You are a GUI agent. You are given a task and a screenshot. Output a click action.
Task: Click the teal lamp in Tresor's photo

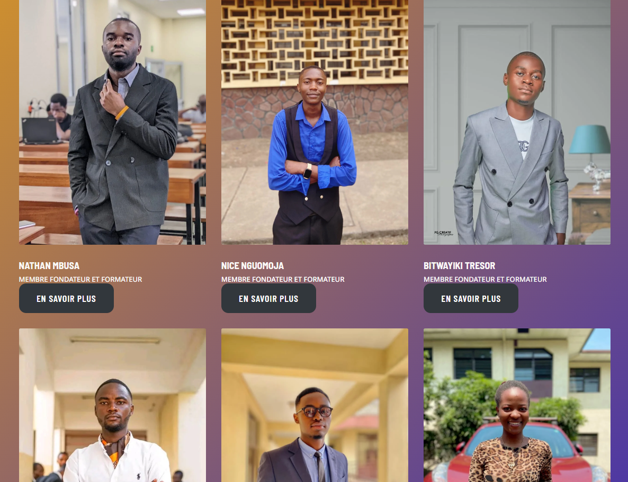590,139
